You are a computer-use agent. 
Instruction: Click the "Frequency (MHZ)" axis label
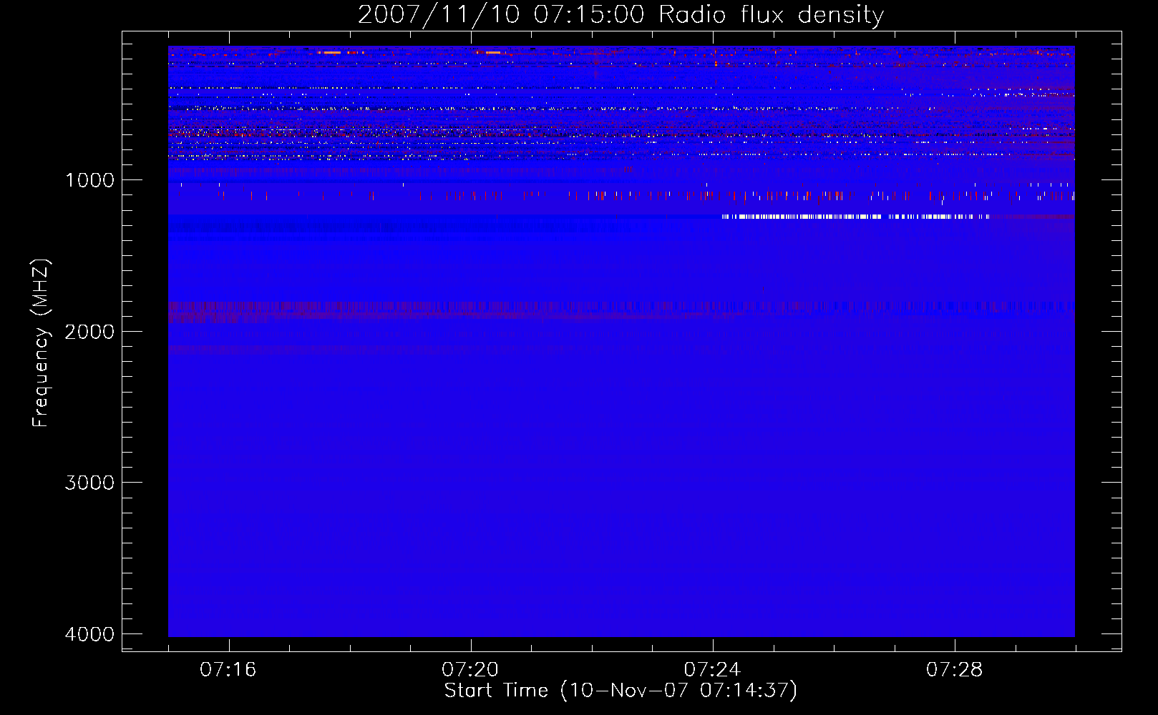coord(42,343)
